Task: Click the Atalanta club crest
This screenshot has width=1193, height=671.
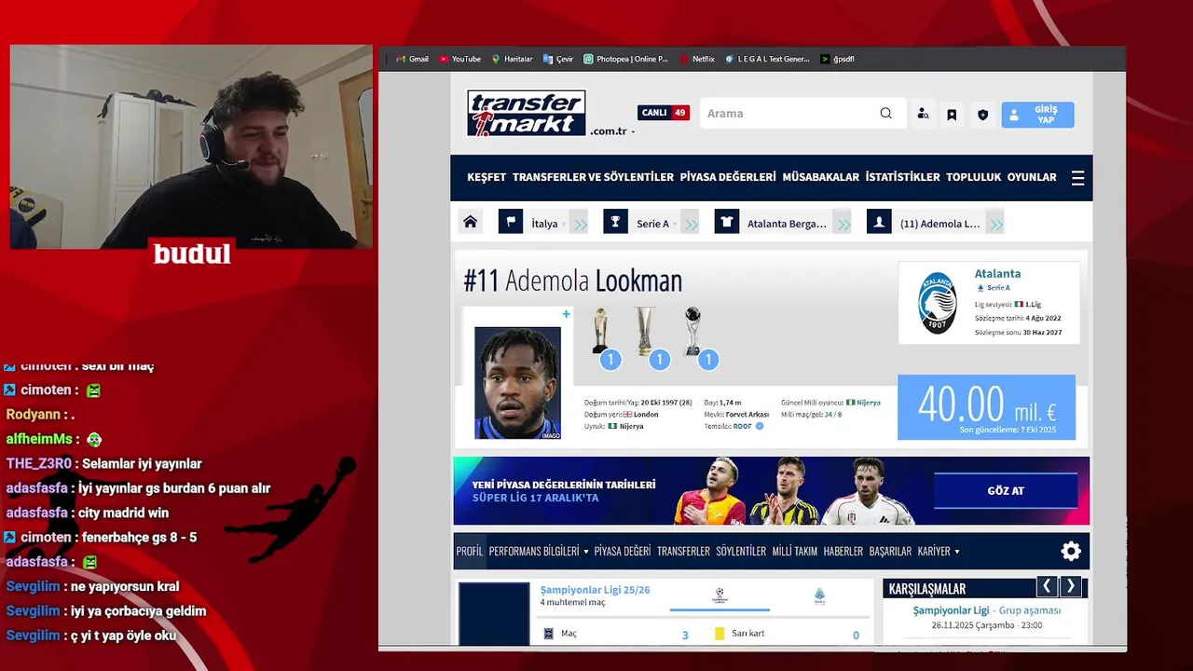Action: pyautogui.click(x=937, y=303)
